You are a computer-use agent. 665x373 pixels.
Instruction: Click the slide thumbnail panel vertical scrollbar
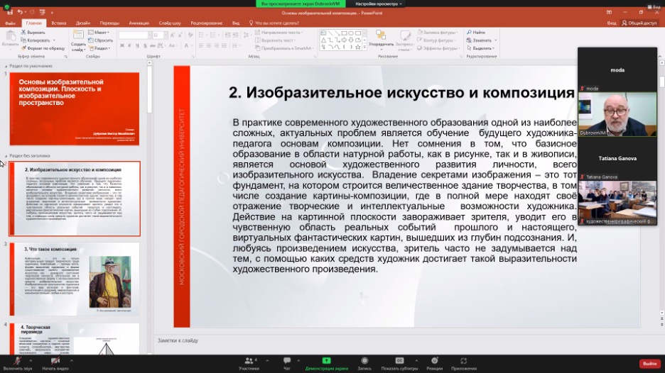[x=149, y=91]
